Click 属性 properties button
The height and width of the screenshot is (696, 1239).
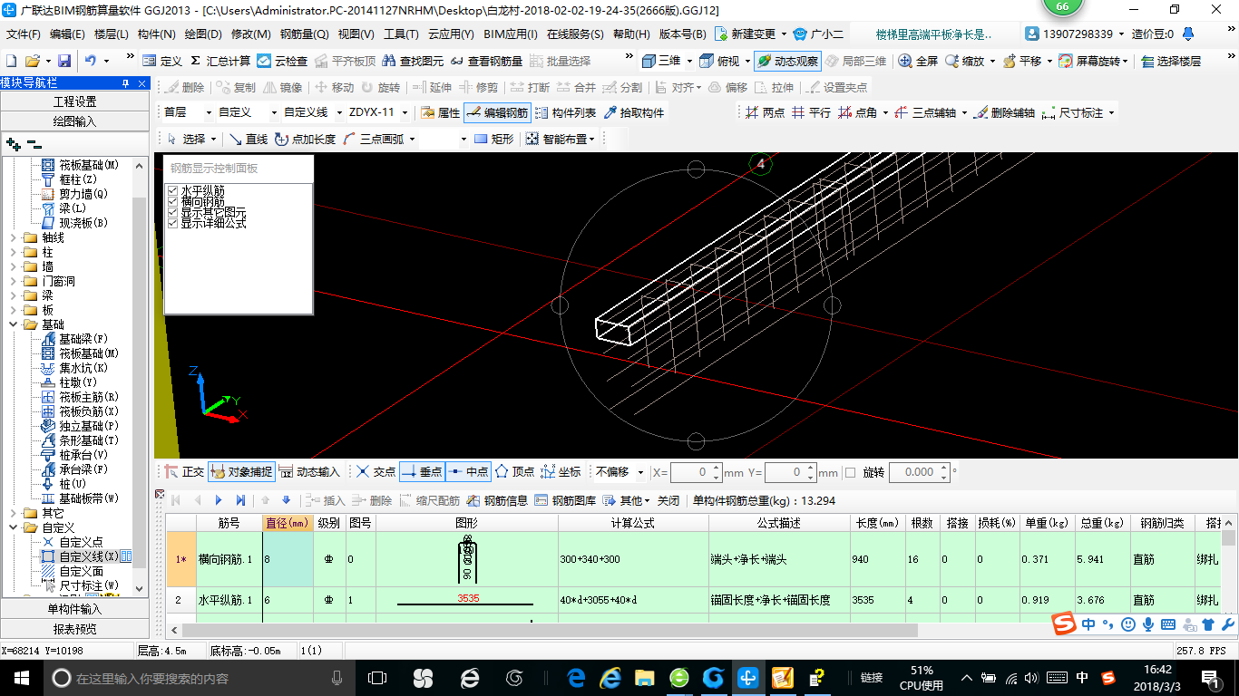point(441,112)
